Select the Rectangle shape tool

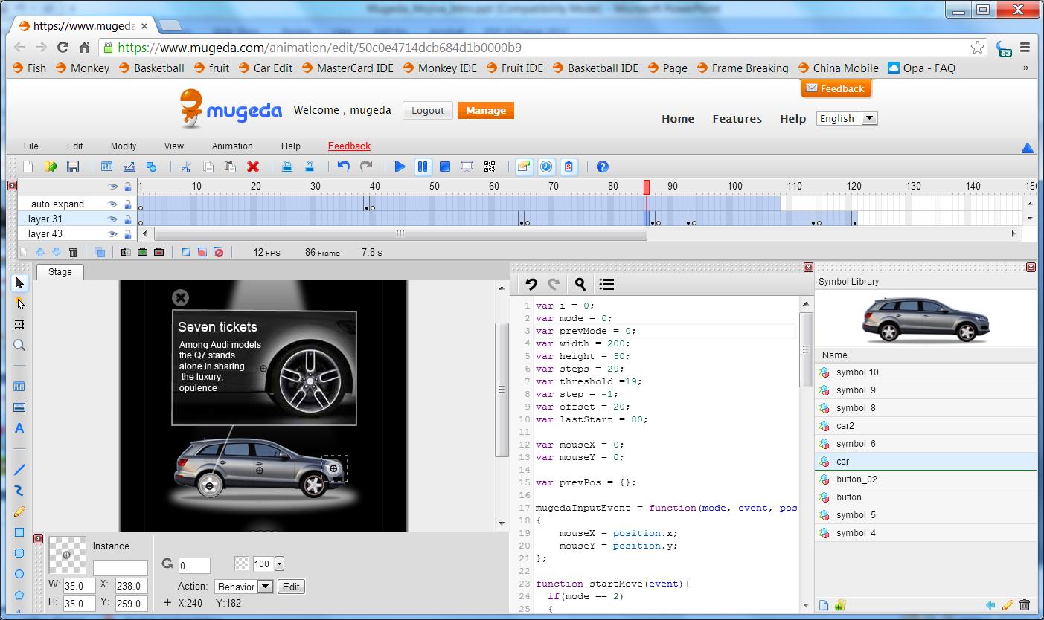coord(19,532)
